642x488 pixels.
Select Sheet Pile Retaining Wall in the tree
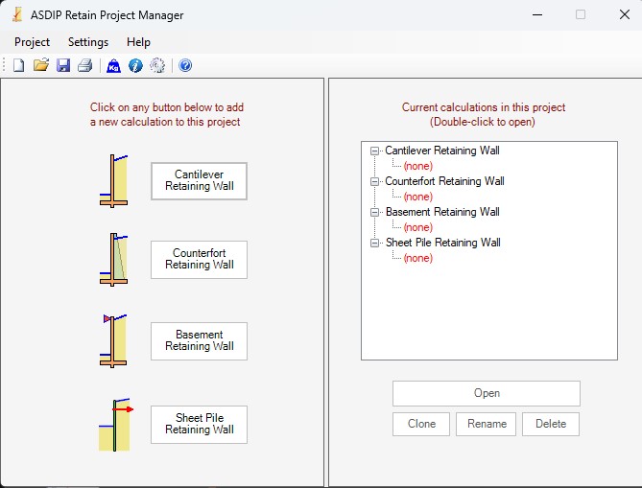pos(443,243)
